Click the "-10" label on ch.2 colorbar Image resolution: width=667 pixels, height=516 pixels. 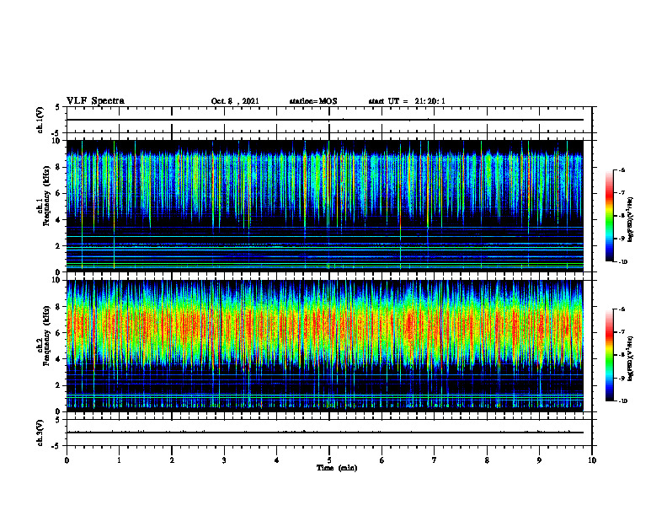[x=622, y=401]
